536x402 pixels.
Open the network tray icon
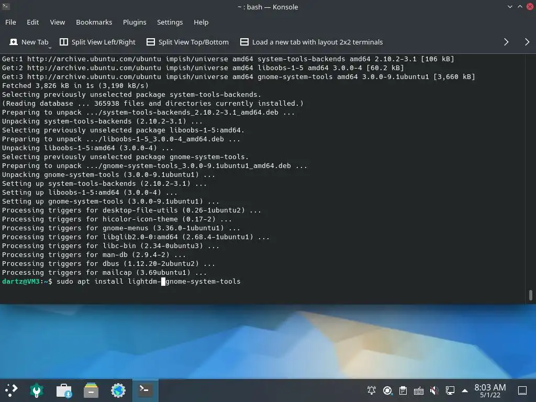(450, 390)
